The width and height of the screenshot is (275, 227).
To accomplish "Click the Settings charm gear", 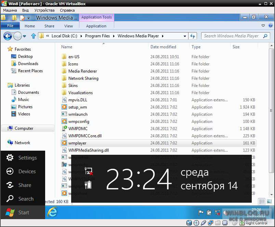I will pos(10,157).
